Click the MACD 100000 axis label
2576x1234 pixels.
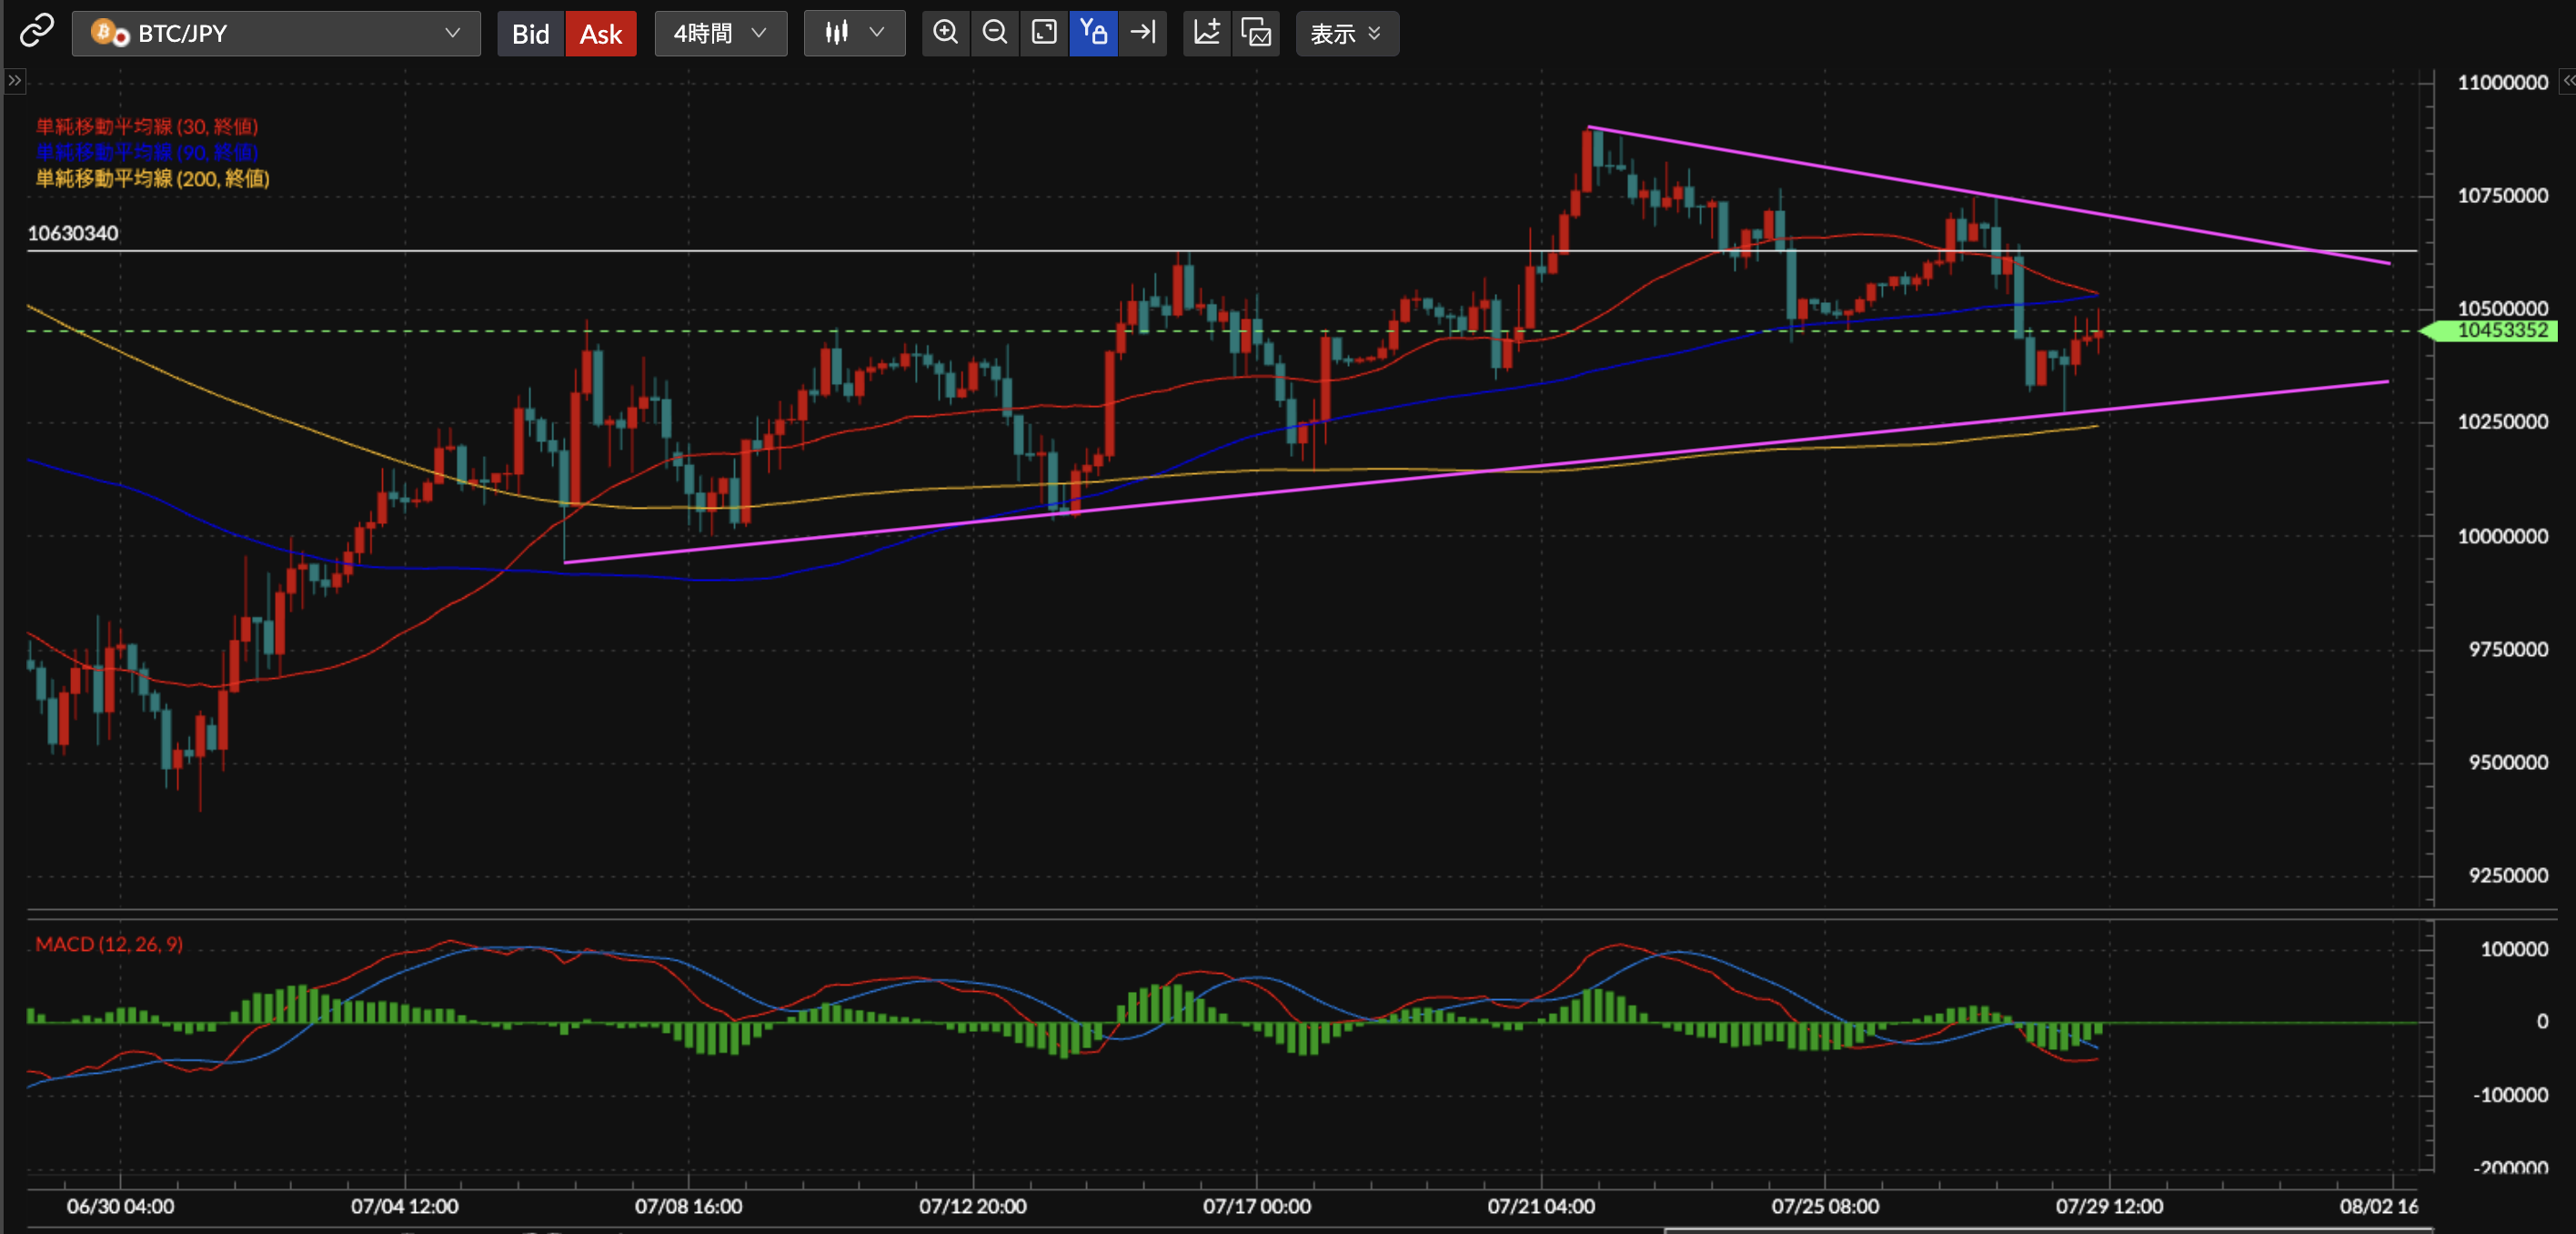(x=2513, y=949)
